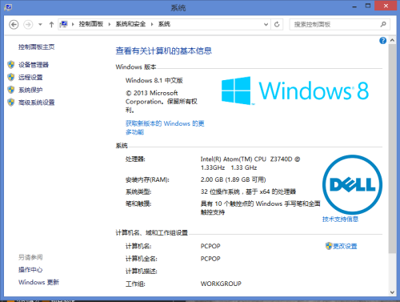Click the shield icon beside 高级系统设置
This screenshot has height=302, width=400.
pos(11,103)
